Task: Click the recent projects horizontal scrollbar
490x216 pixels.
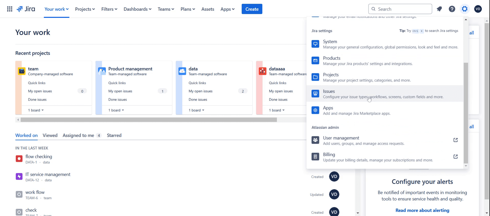Action: (x=149, y=120)
